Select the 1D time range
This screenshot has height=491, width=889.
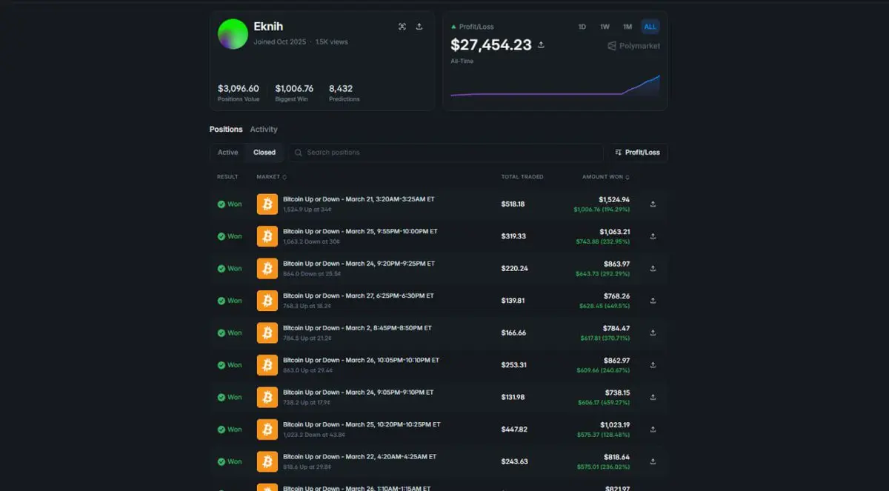click(582, 27)
